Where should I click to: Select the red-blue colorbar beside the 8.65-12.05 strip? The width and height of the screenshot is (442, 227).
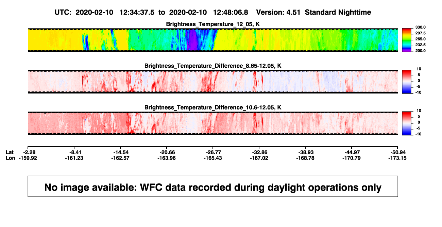[407, 81]
